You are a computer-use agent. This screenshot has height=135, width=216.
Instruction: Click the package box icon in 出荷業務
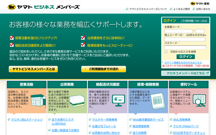pos(77,101)
